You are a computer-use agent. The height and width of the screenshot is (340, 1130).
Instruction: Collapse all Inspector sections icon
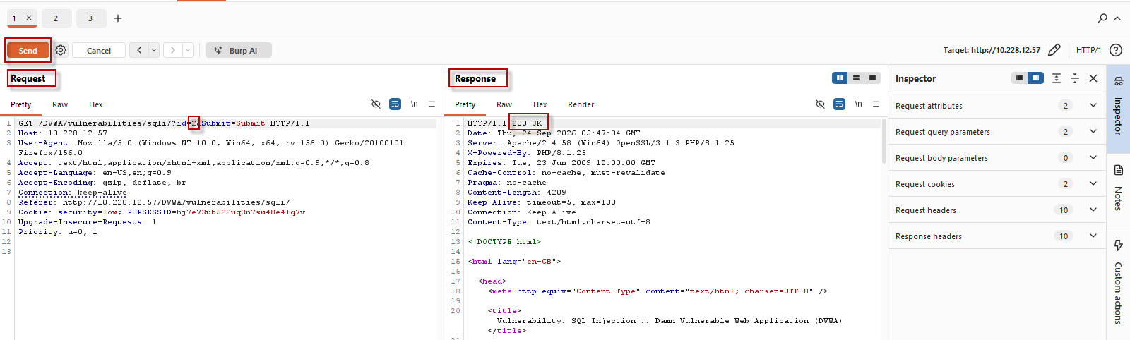[1075, 78]
